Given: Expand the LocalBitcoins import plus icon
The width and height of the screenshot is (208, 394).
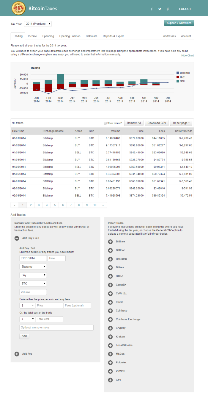Looking at the screenshot, I should click(111, 345).
